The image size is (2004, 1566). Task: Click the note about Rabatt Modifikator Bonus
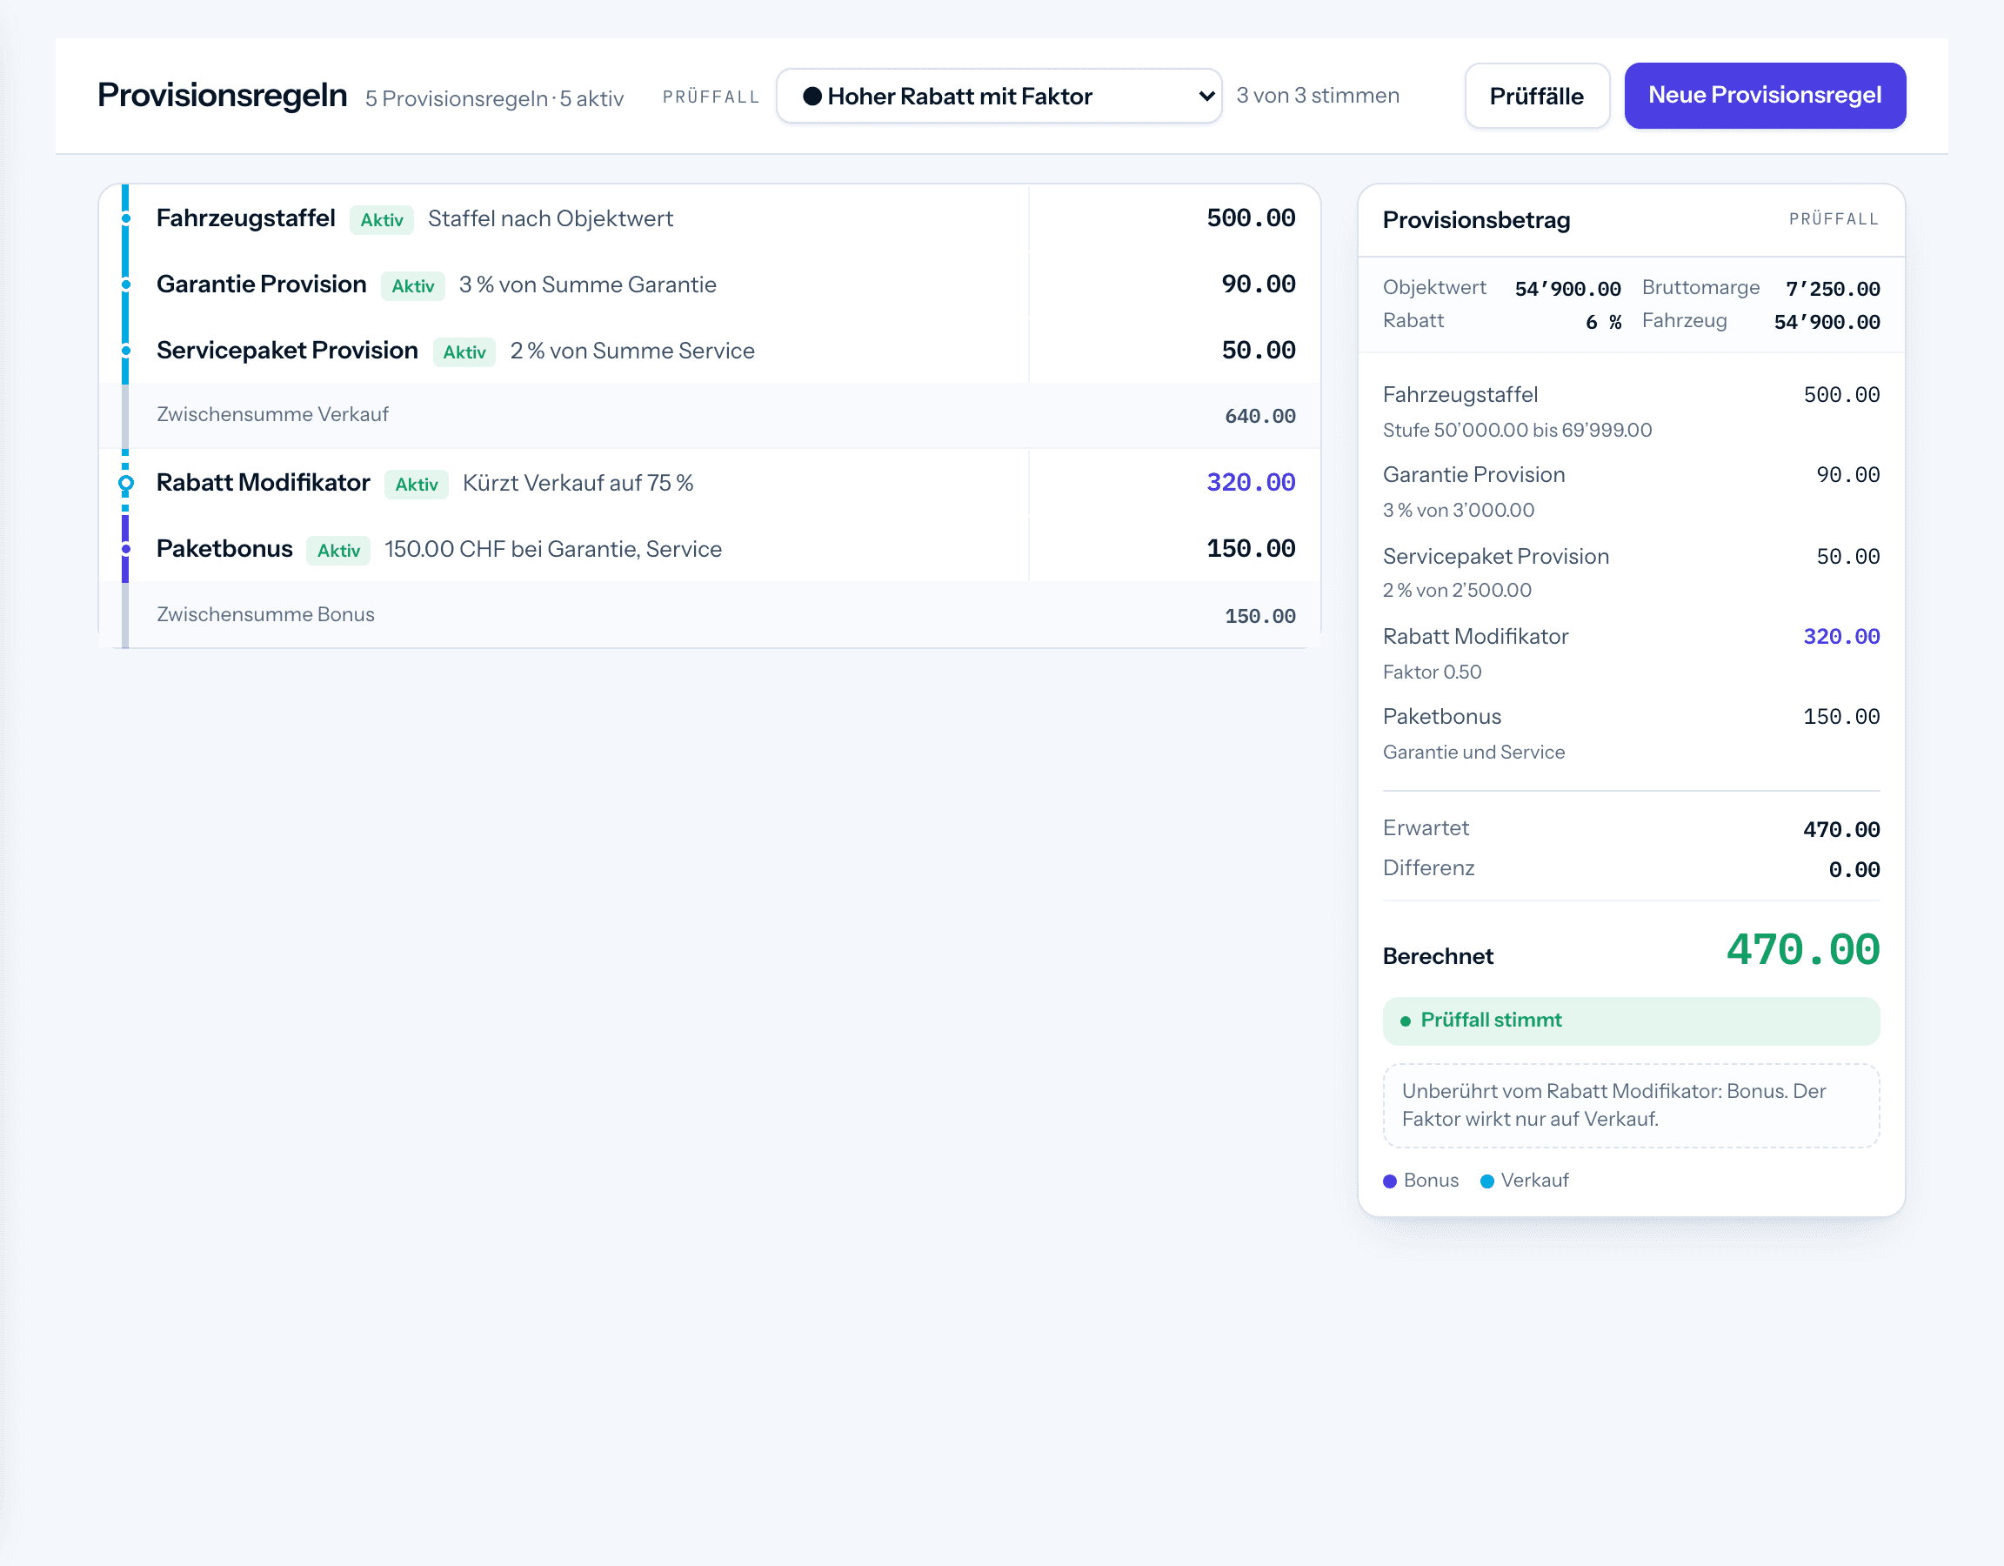1631,1105
